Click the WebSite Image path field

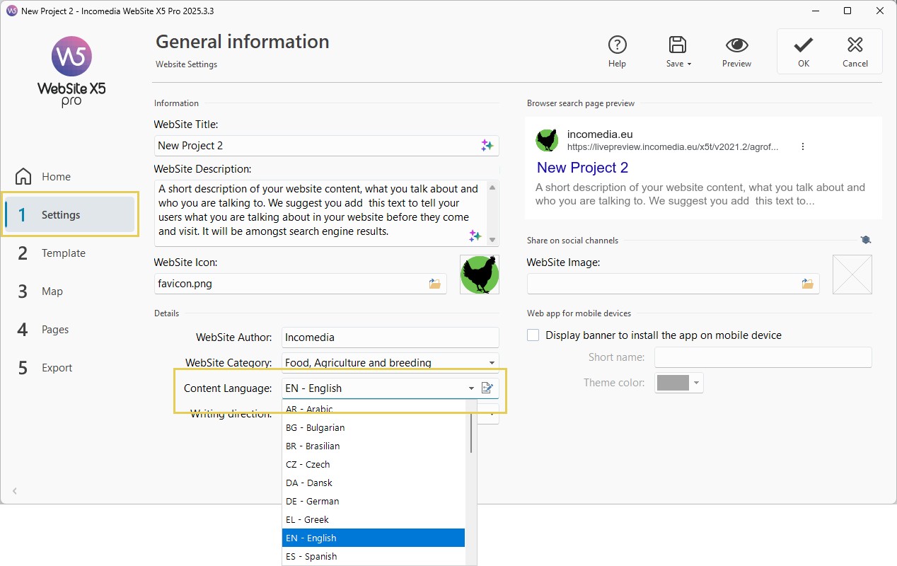click(x=673, y=284)
